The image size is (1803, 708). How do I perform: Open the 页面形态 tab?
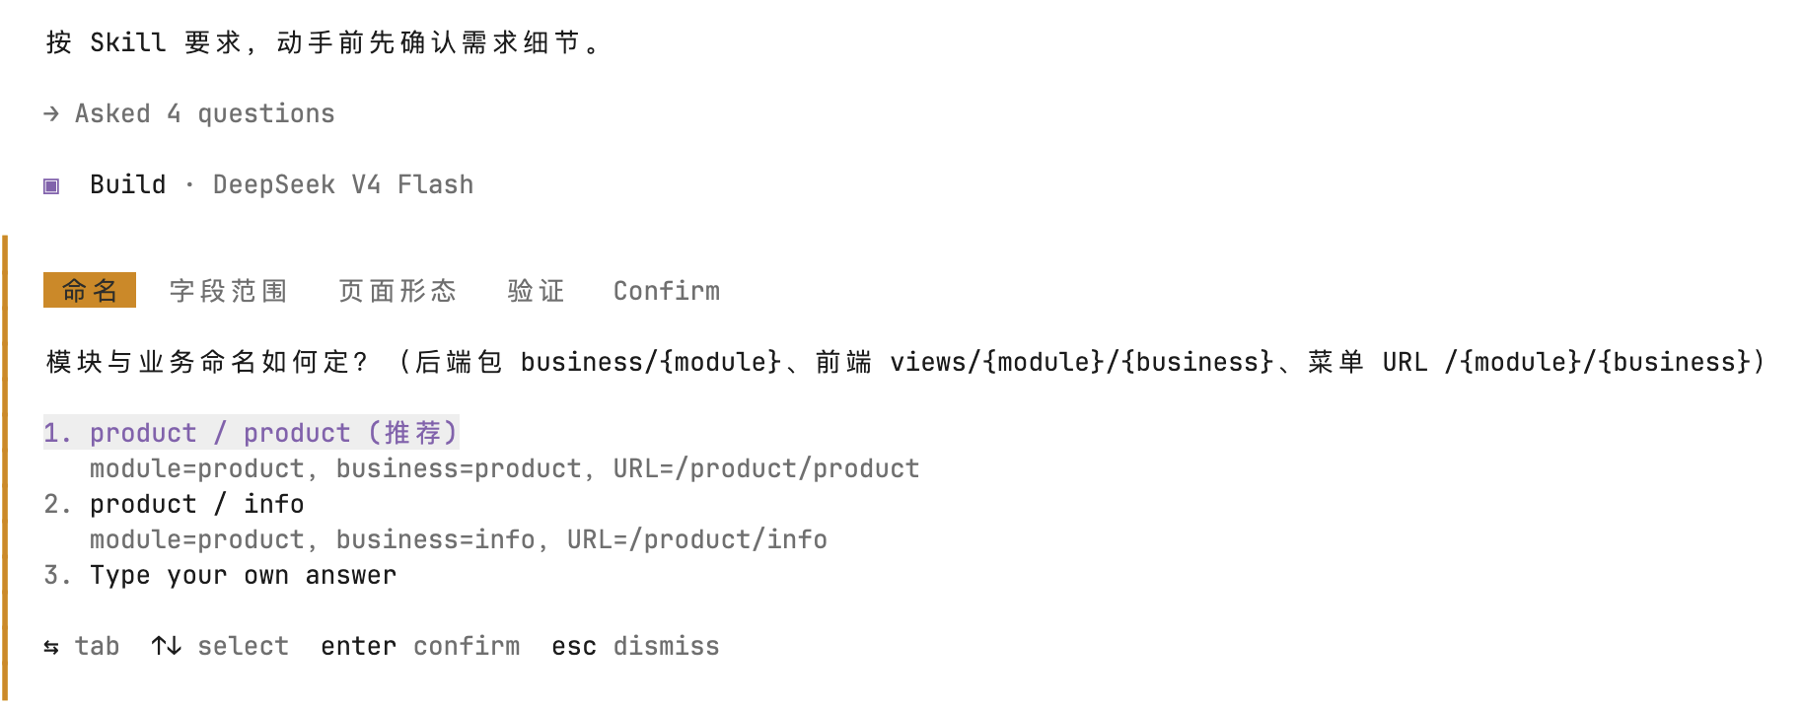pos(398,291)
